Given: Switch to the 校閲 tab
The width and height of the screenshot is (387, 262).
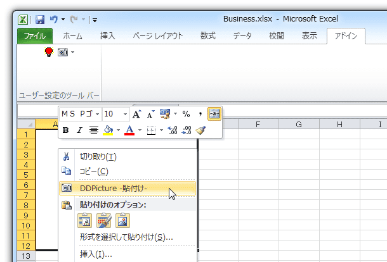Looking at the screenshot, I should pos(277,36).
